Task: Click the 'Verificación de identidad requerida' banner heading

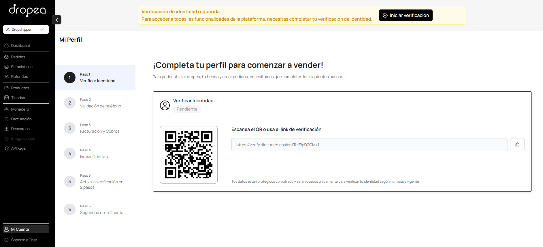Action: pos(180,11)
